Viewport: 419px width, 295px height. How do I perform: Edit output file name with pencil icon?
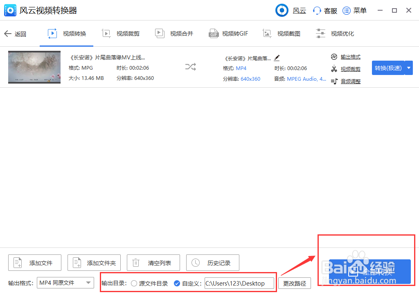pyautogui.click(x=277, y=58)
